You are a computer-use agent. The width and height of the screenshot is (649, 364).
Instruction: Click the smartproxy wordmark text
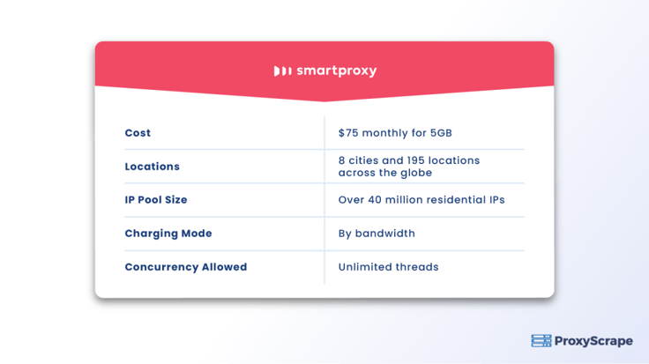pyautogui.click(x=336, y=71)
